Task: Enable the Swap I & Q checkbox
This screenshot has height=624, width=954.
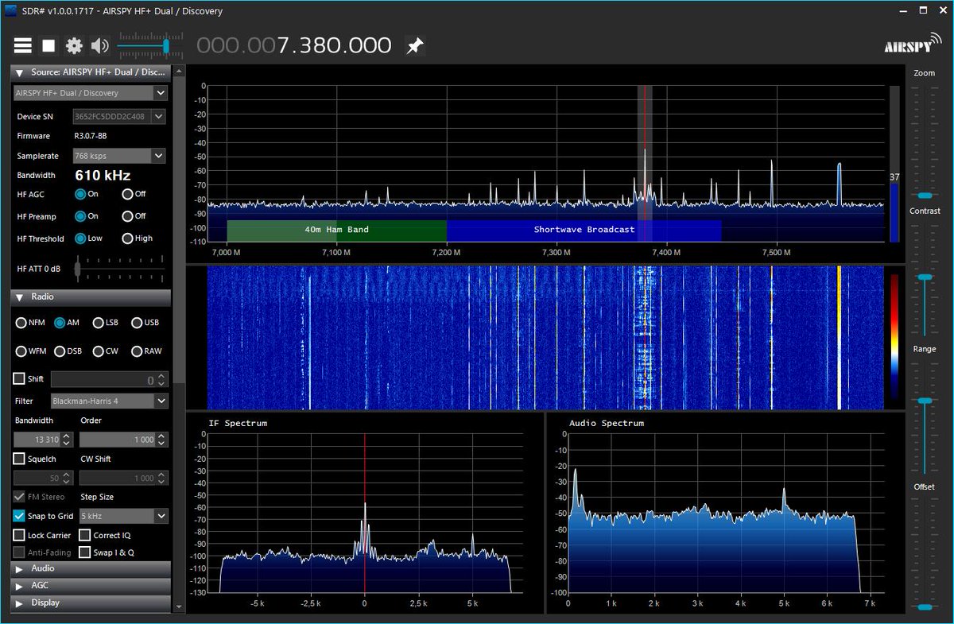Action: [84, 552]
